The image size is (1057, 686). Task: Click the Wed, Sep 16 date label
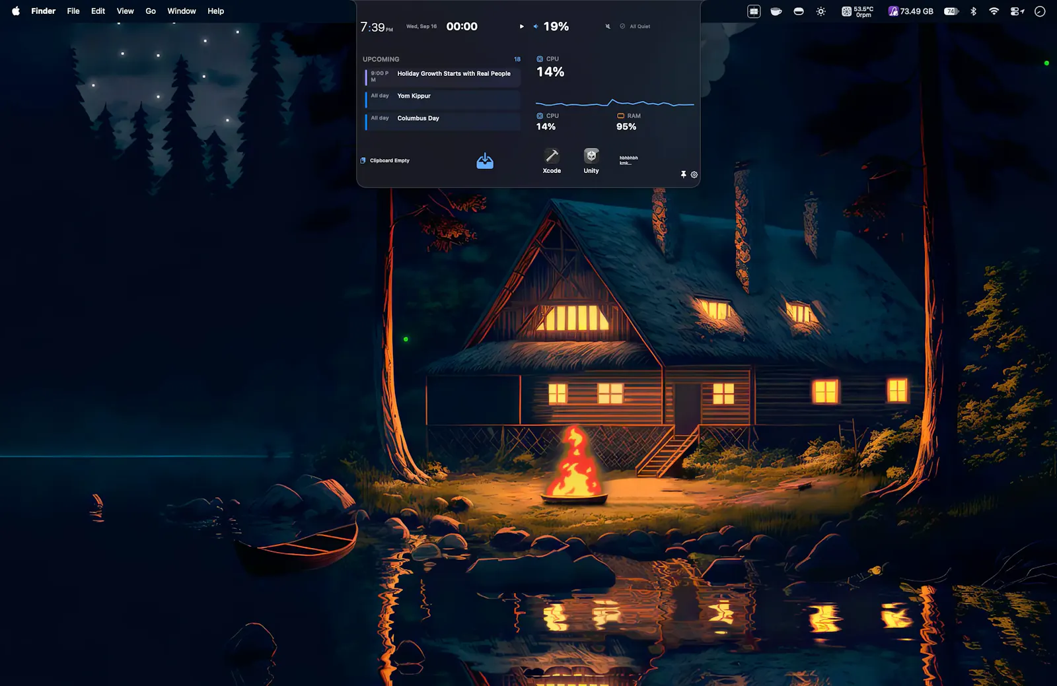tap(421, 26)
